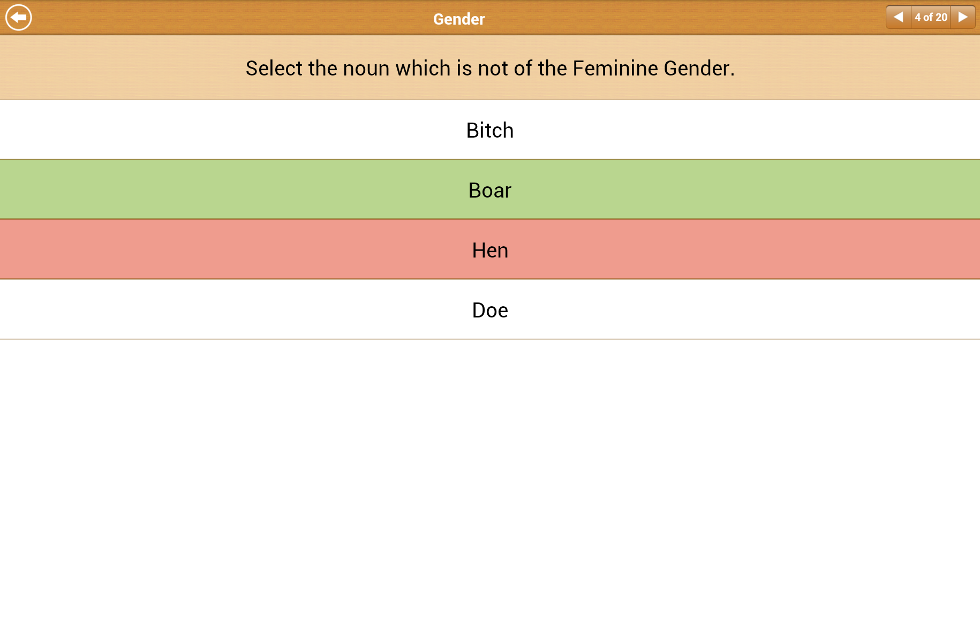This screenshot has width=980, height=621.
Task: Click the question prompt about Feminine Gender
Action: pyautogui.click(x=490, y=68)
